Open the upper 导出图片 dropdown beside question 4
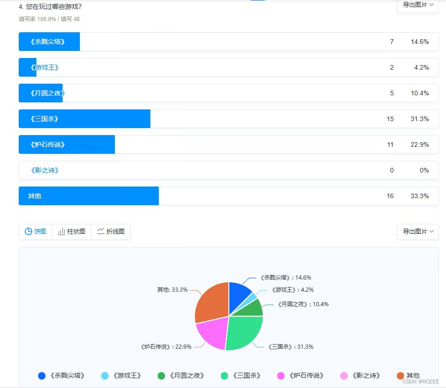 [418, 5]
